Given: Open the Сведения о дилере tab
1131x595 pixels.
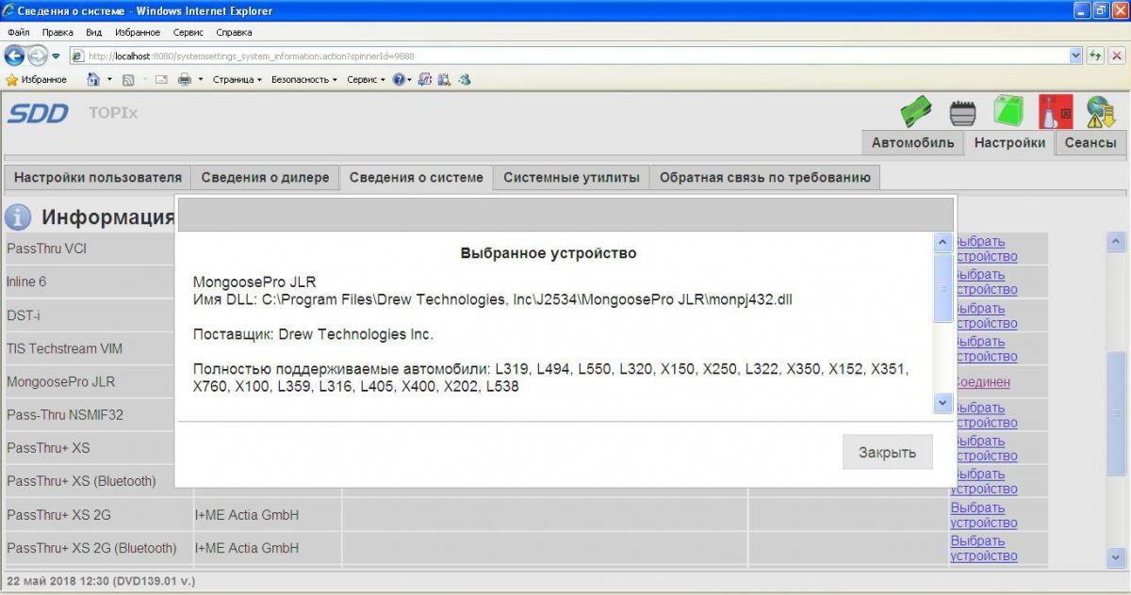Looking at the screenshot, I should pos(265,177).
